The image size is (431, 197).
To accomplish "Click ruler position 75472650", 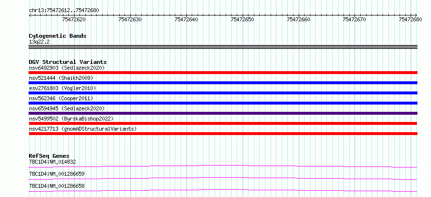I will [x=242, y=19].
